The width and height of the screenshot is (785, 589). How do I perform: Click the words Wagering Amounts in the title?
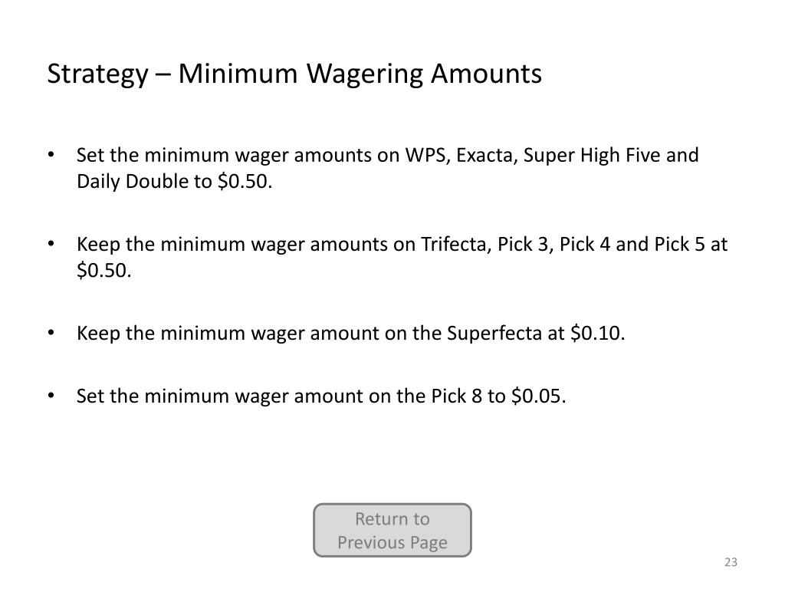(423, 74)
